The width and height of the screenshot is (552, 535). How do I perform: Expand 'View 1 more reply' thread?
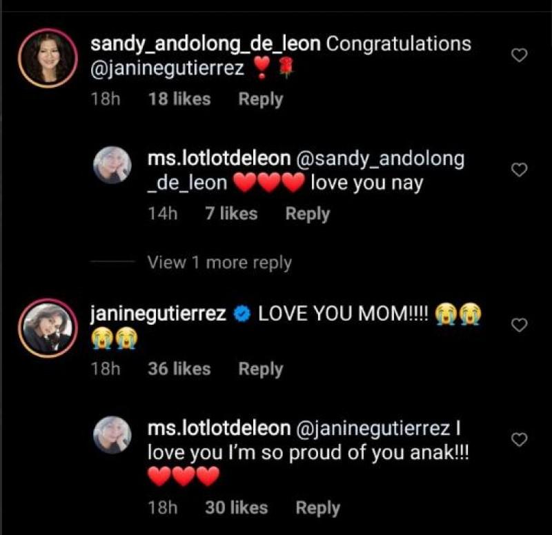[x=219, y=263]
